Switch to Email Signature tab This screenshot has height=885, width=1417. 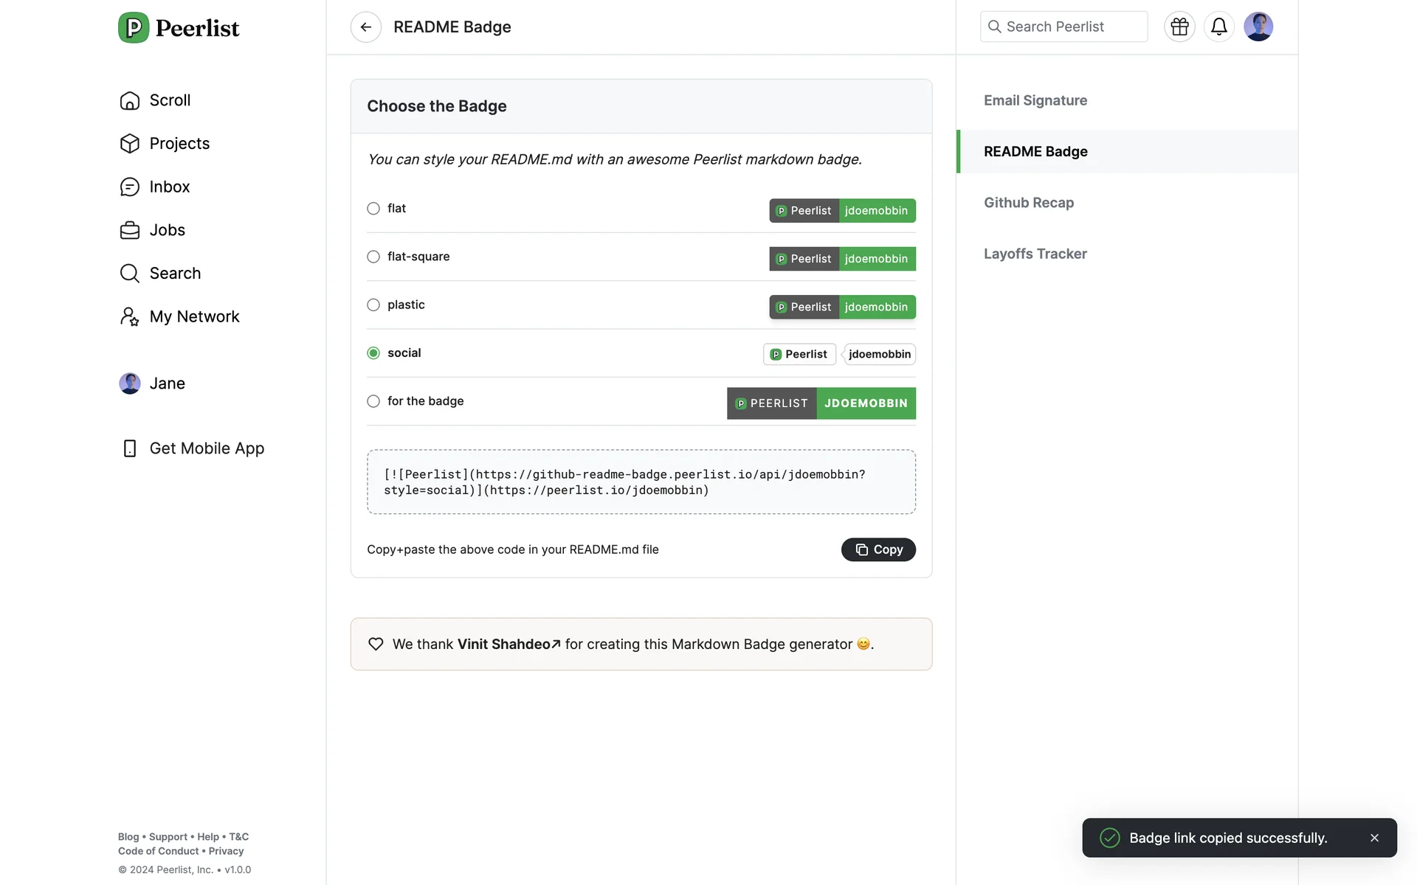click(1035, 100)
